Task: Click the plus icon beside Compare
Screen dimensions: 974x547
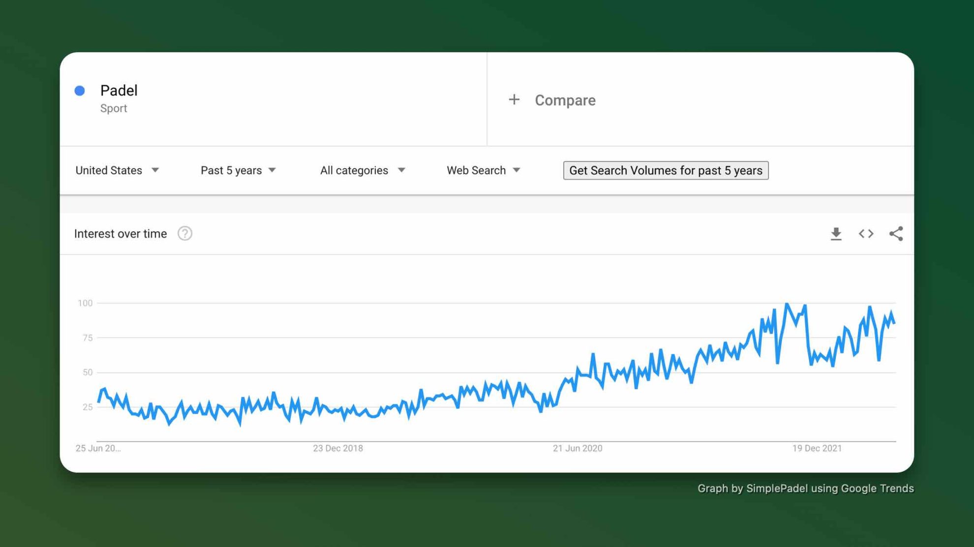Action: (514, 100)
